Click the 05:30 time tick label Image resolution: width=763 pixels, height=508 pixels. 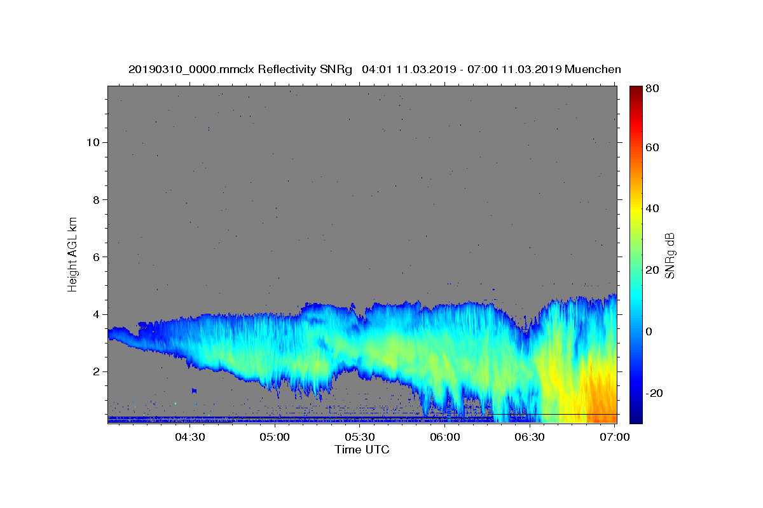pos(360,437)
